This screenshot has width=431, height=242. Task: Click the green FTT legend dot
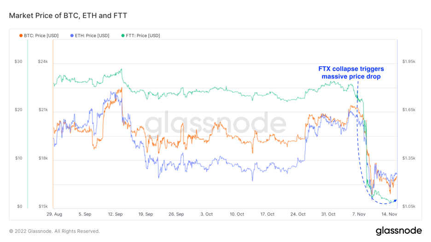click(x=123, y=35)
